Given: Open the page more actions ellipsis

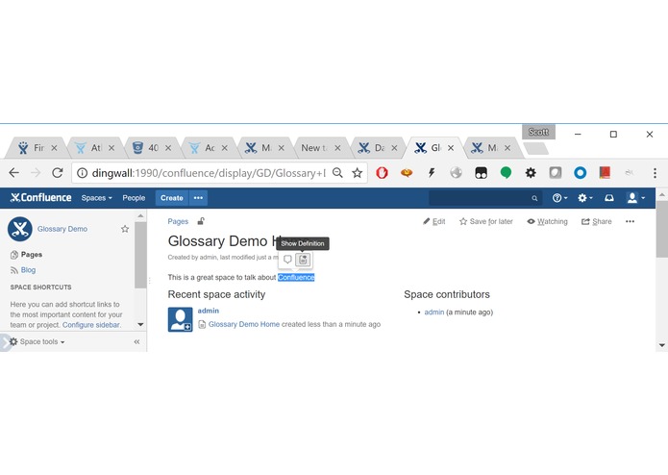Looking at the screenshot, I should 631,221.
